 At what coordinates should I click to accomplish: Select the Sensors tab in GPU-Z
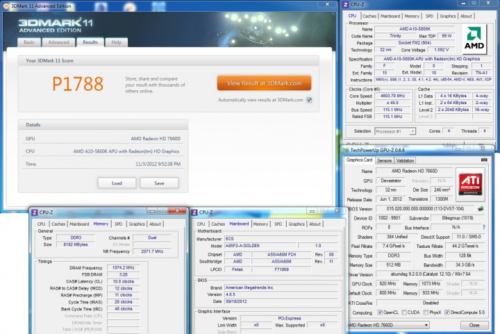(x=384, y=160)
